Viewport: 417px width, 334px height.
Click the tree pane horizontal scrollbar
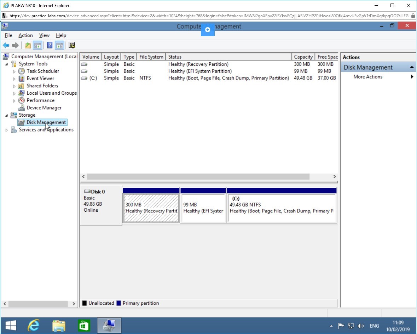[x=38, y=304]
